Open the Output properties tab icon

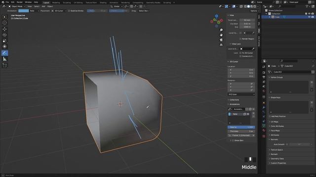click(x=264, y=77)
